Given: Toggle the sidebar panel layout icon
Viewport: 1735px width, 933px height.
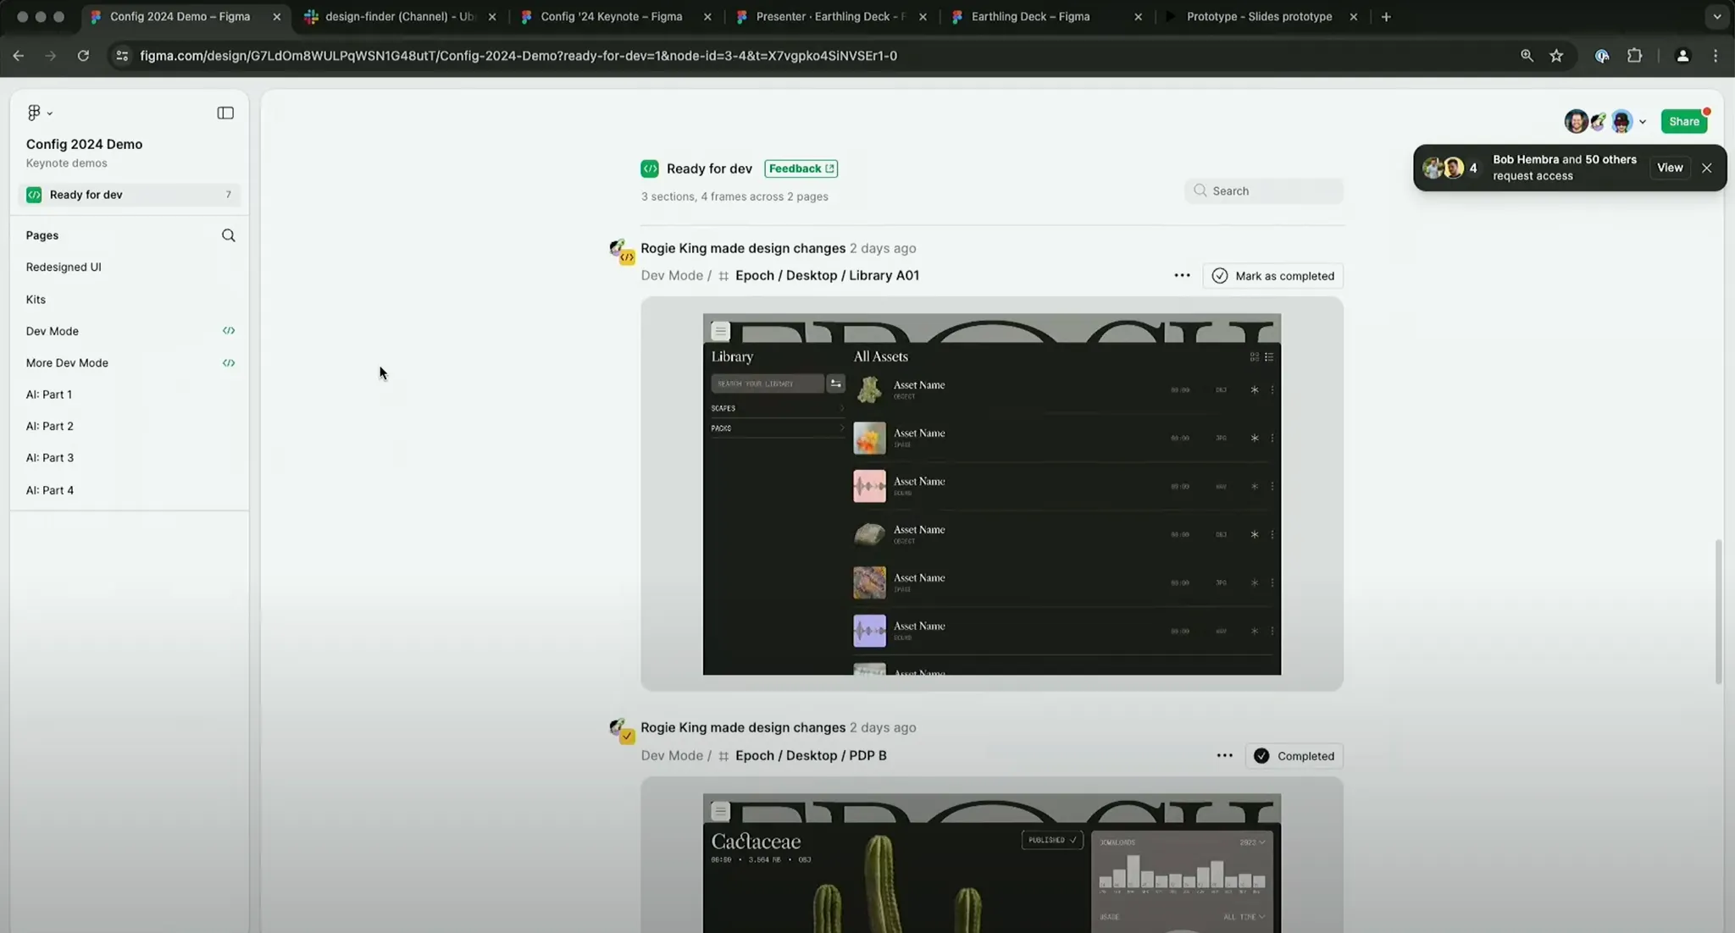Looking at the screenshot, I should (x=225, y=113).
